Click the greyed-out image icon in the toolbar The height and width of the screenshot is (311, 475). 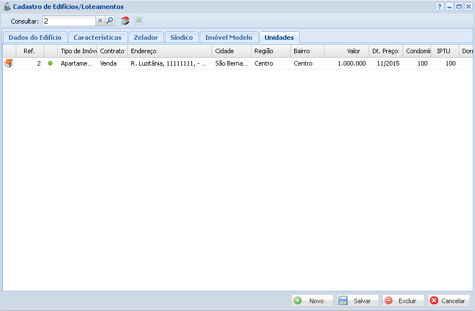(x=139, y=21)
